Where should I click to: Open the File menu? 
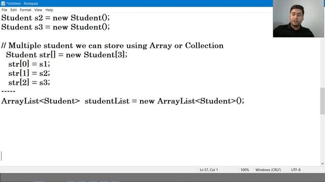coord(5,10)
